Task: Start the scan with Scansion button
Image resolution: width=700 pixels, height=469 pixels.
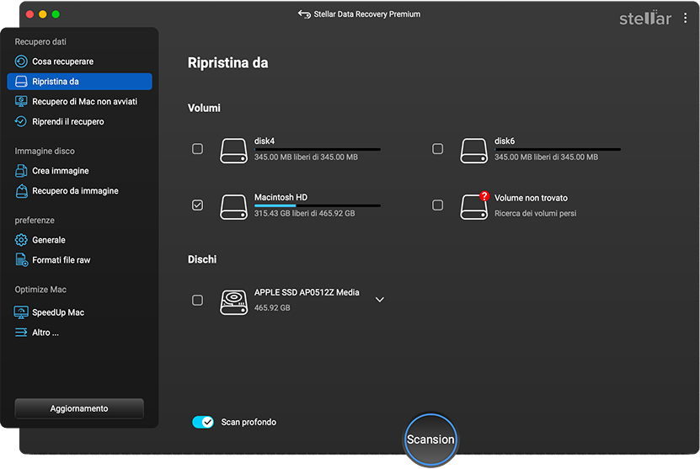Action: click(430, 440)
